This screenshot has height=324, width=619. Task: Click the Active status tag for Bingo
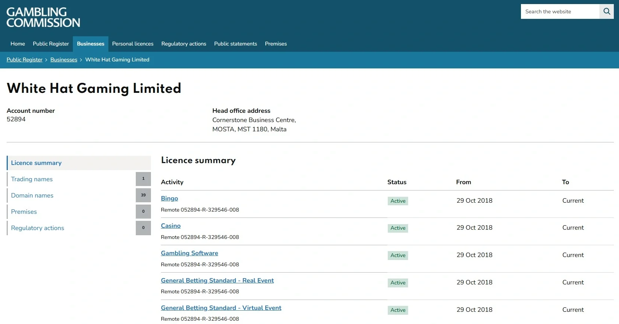pyautogui.click(x=398, y=201)
